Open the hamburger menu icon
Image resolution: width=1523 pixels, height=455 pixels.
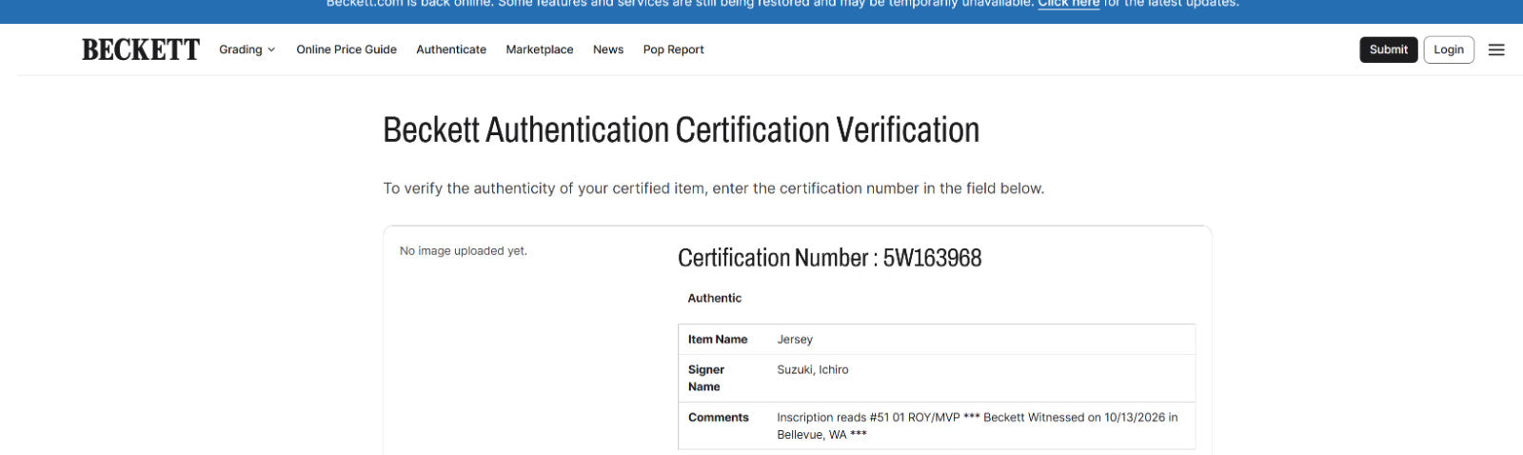(x=1496, y=49)
